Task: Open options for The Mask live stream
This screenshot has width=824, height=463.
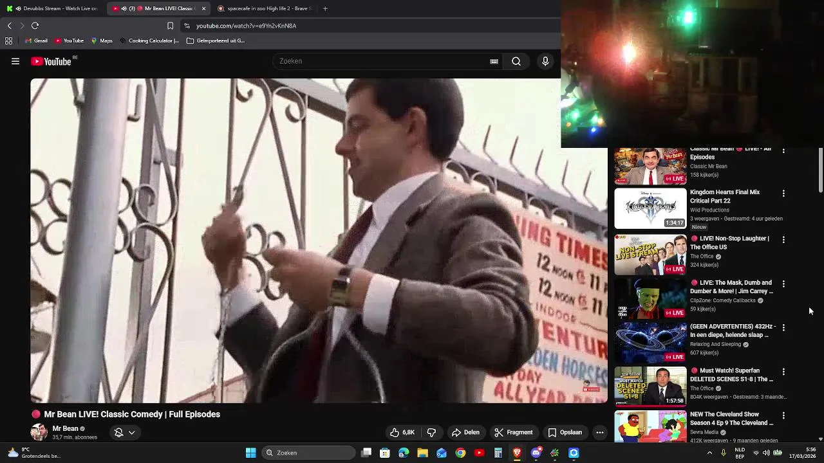Action: pos(783,284)
